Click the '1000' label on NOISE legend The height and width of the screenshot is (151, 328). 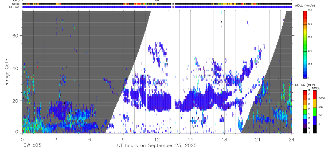coord(321,107)
